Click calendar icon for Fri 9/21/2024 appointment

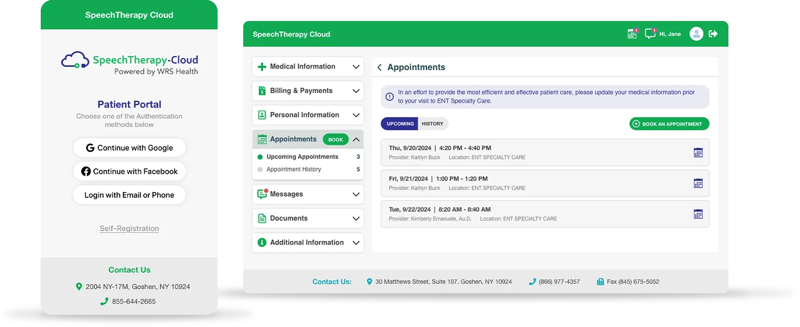point(698,183)
